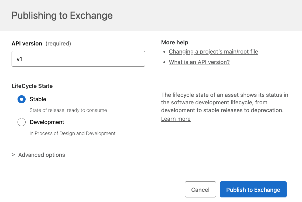Click the 'Learn more' lifecycle link

point(176,119)
